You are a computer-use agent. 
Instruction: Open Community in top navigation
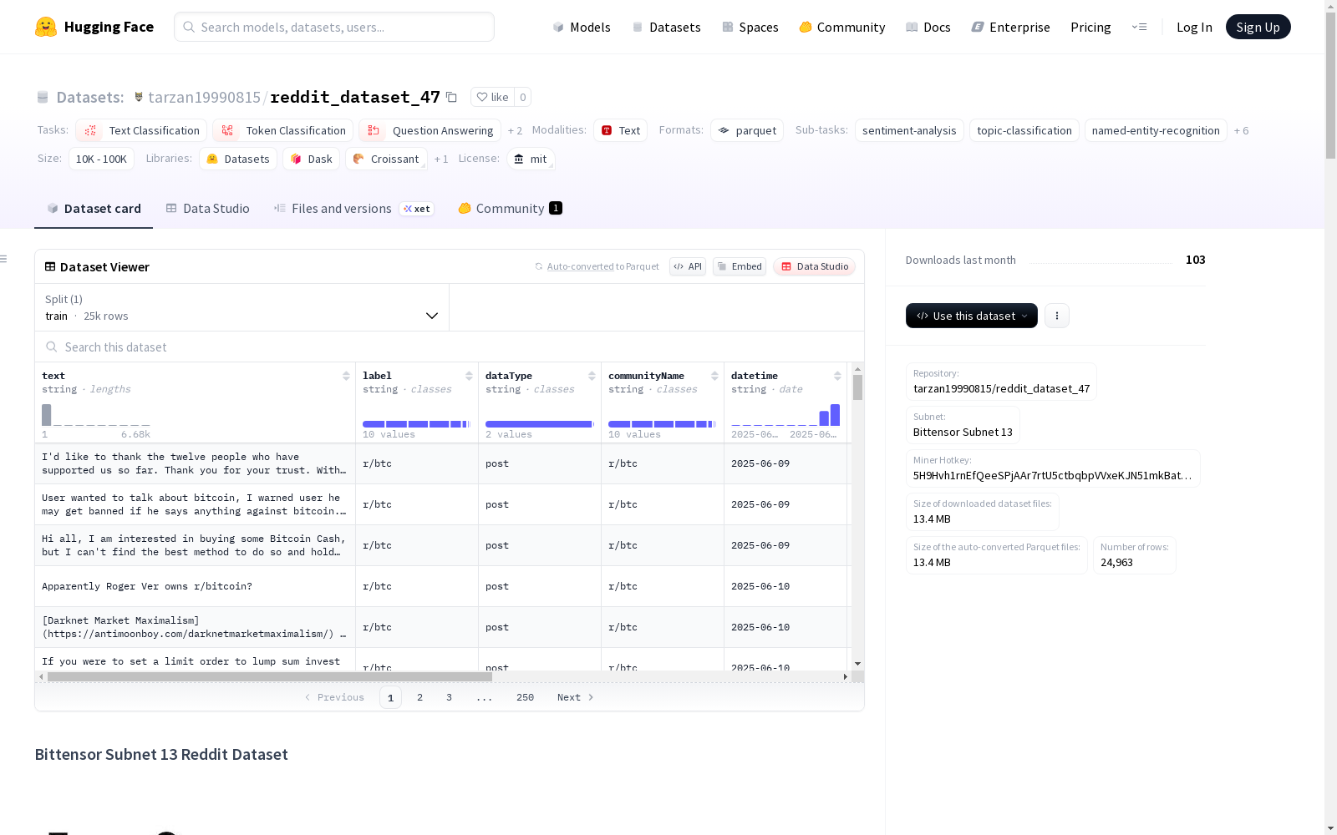pos(842,27)
